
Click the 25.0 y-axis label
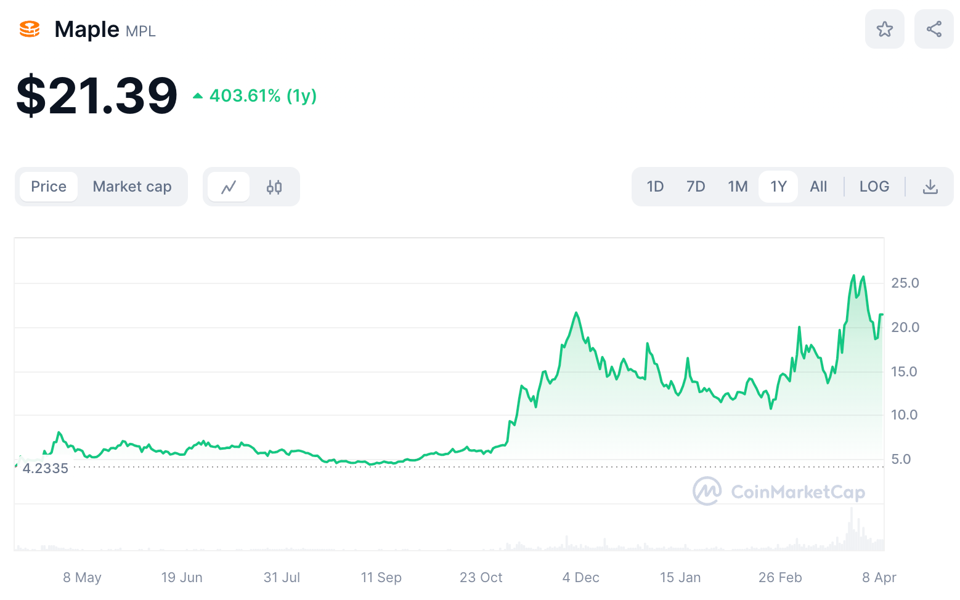point(905,283)
